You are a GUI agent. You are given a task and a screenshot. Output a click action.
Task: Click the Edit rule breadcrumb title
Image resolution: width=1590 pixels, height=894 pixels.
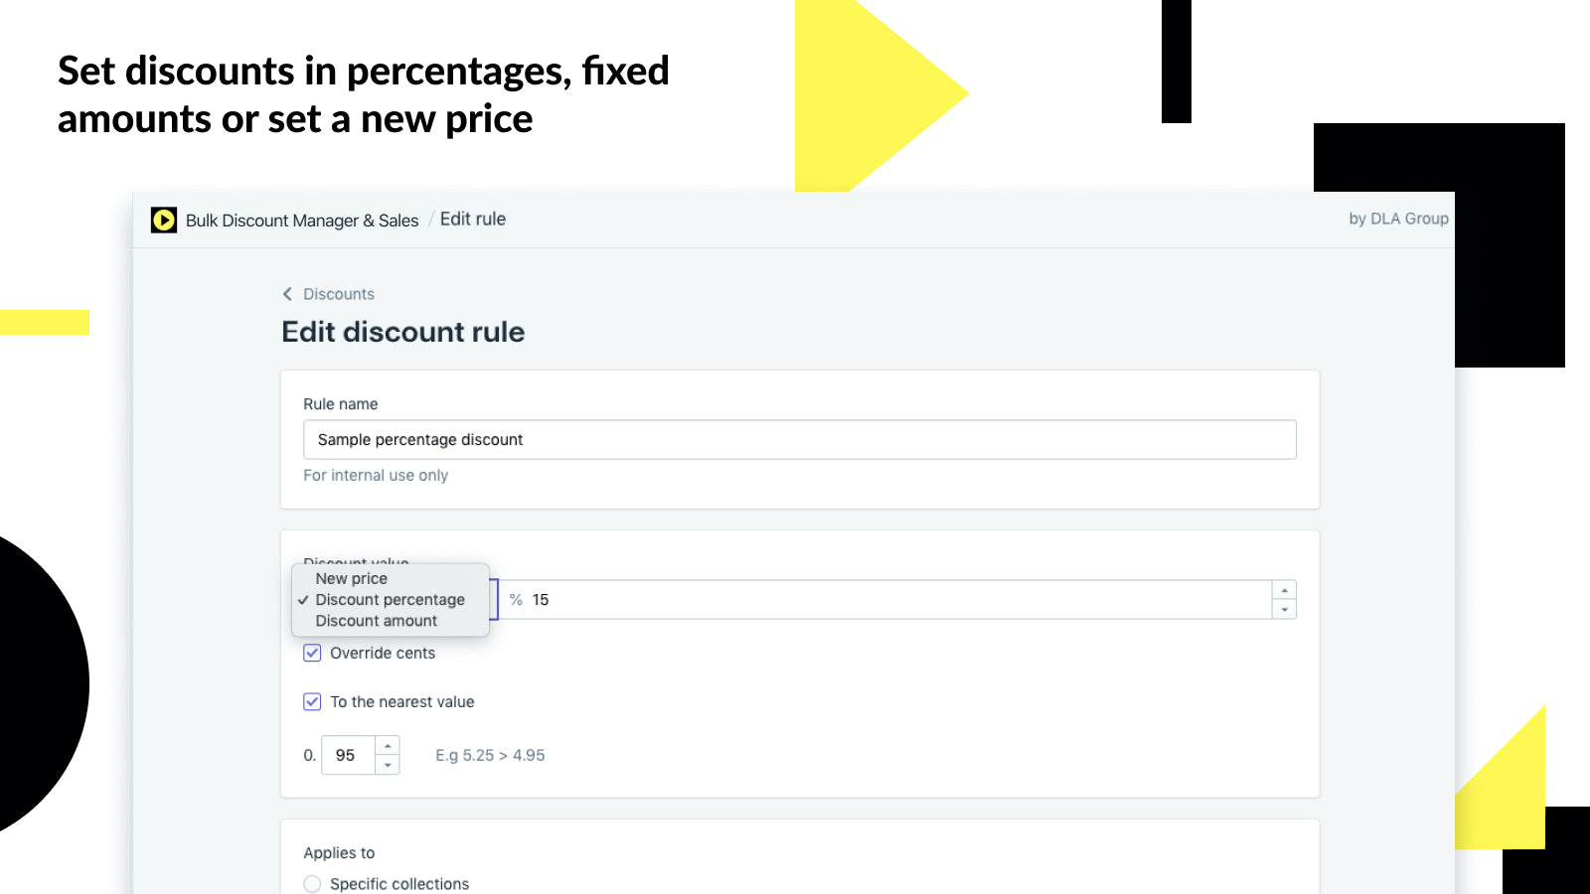[x=473, y=220]
